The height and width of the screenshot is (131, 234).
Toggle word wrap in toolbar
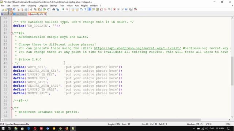click(x=81, y=9)
